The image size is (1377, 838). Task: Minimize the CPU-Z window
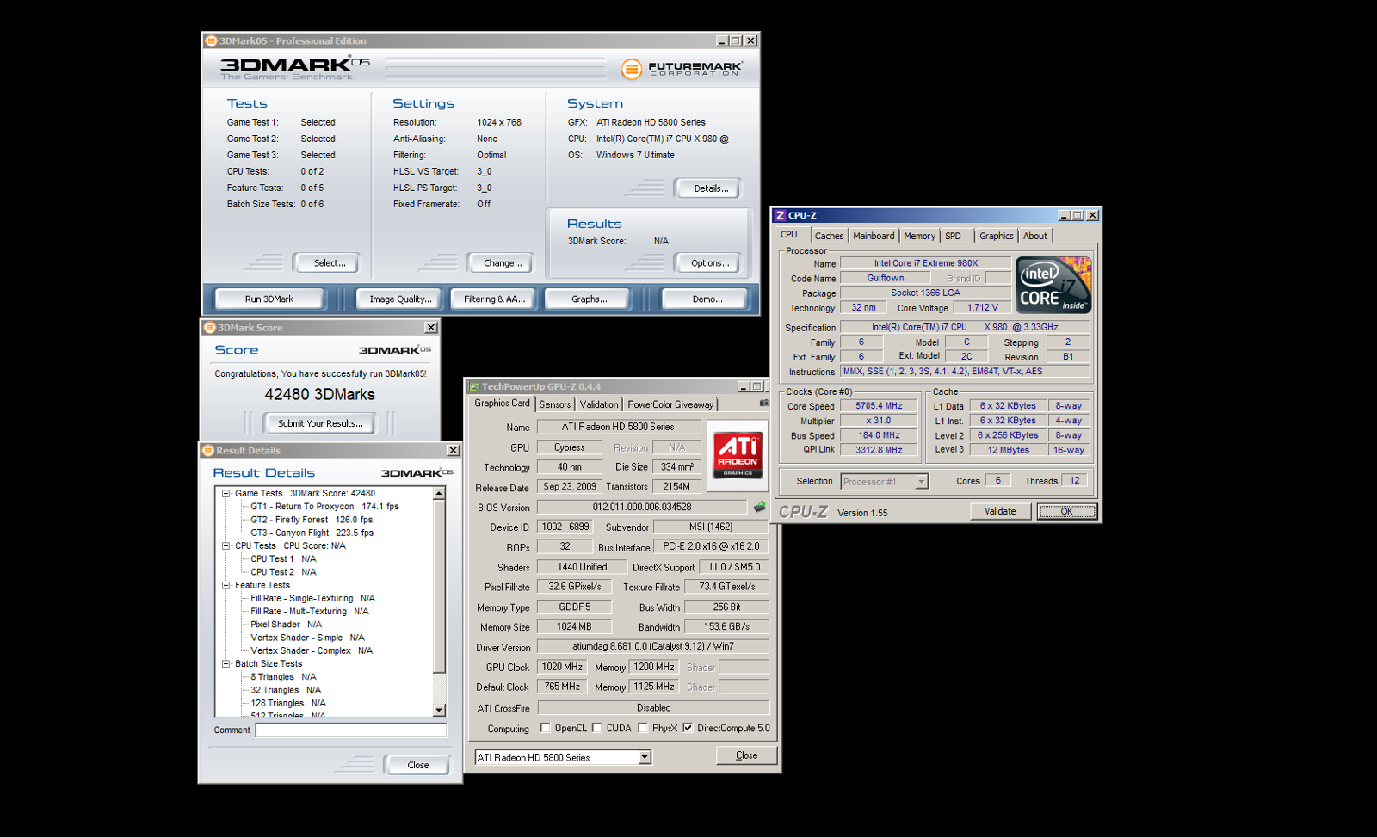(1064, 215)
